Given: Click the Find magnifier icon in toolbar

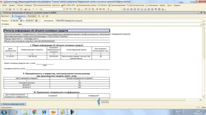Looking at the screenshot, I should [41, 9].
